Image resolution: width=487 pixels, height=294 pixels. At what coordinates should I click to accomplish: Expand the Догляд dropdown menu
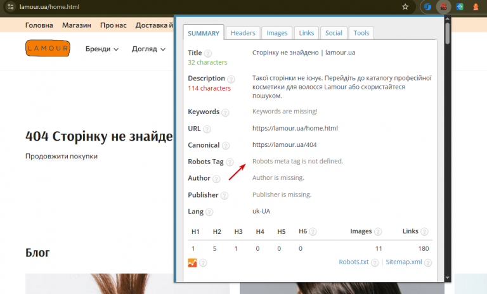(x=148, y=49)
